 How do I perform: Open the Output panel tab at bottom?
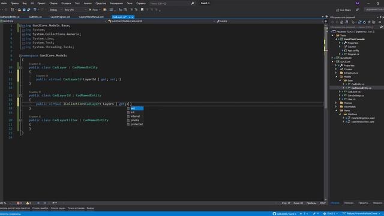click(90, 208)
